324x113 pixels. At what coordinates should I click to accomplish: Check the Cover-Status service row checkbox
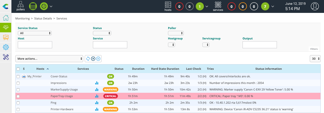pyautogui.click(x=18, y=76)
